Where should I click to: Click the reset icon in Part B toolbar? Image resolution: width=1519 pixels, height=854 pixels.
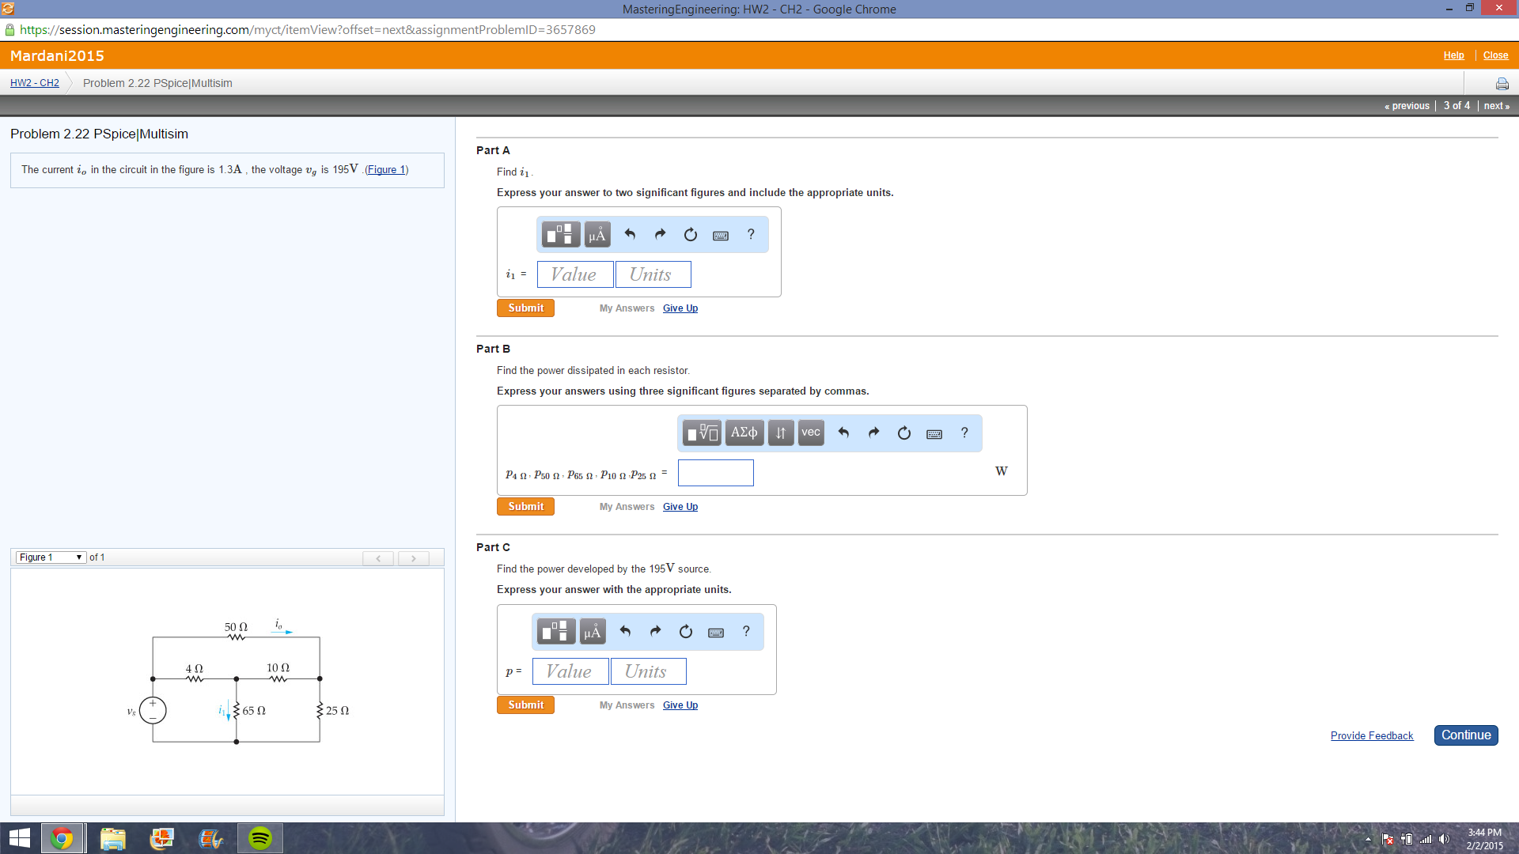(x=903, y=433)
